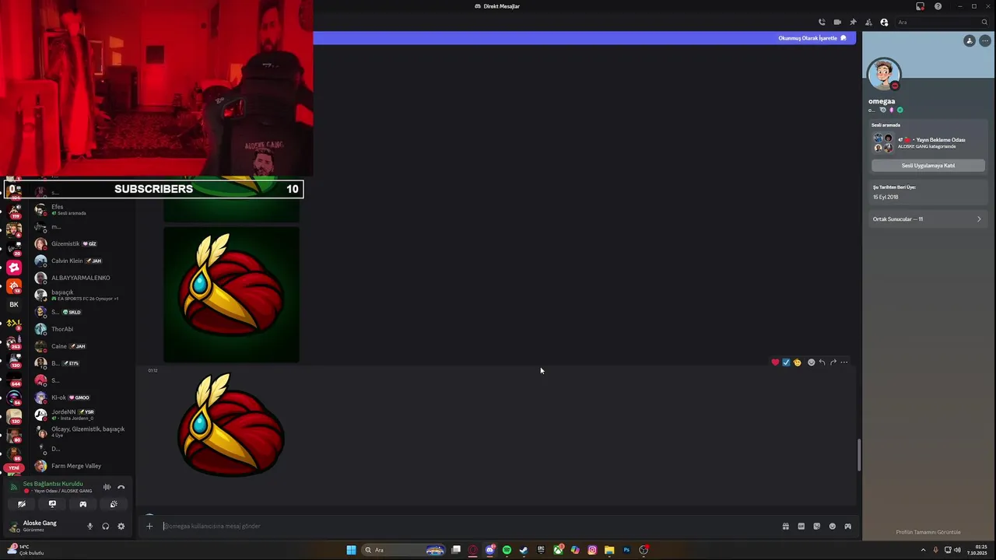996x560 pixels.
Task: Open DM with Efes
Action: [x=81, y=209]
